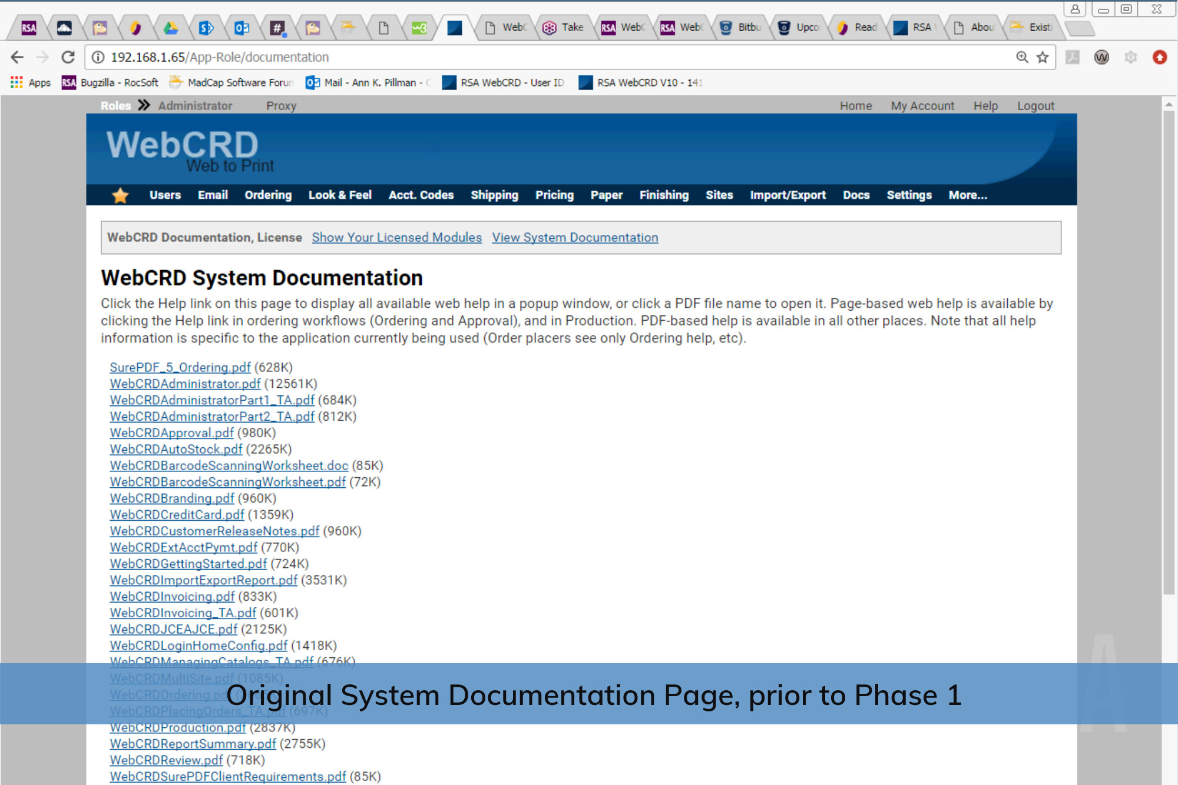
Task: Open the Import/Export menu
Action: tap(787, 195)
